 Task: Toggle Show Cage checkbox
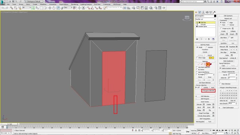coord(197,58)
